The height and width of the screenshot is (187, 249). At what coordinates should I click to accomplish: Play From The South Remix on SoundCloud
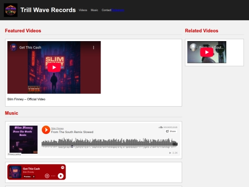coord(46,130)
